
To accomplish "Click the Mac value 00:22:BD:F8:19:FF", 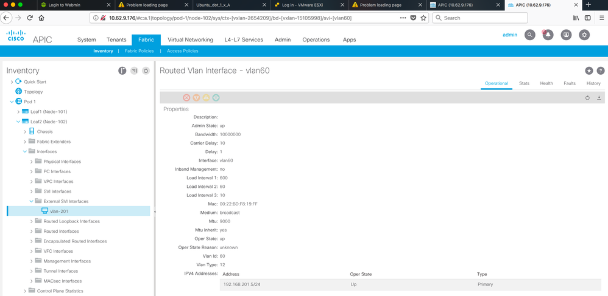I will coord(238,204).
